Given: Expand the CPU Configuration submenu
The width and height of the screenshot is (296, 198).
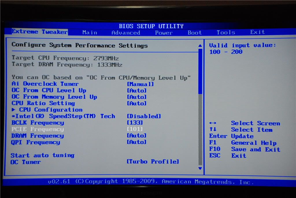Looking at the screenshot, I should 51,110.
